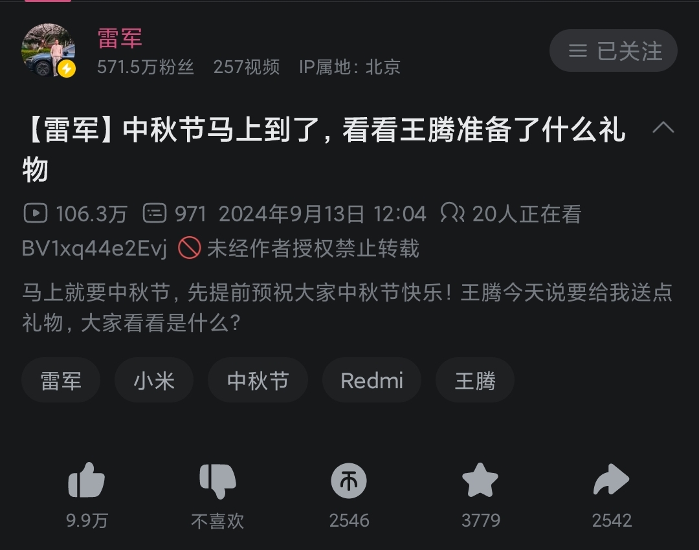Tap the play count icon
Viewport: 699px width, 550px height.
[35, 213]
